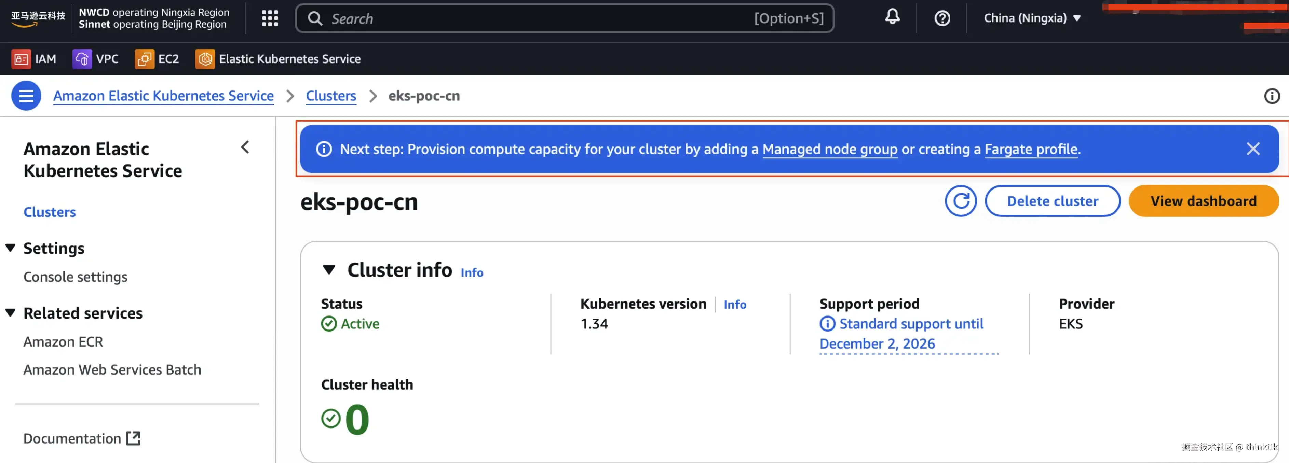Collapse the Cluster info section
This screenshot has height=463, width=1289.
(329, 270)
